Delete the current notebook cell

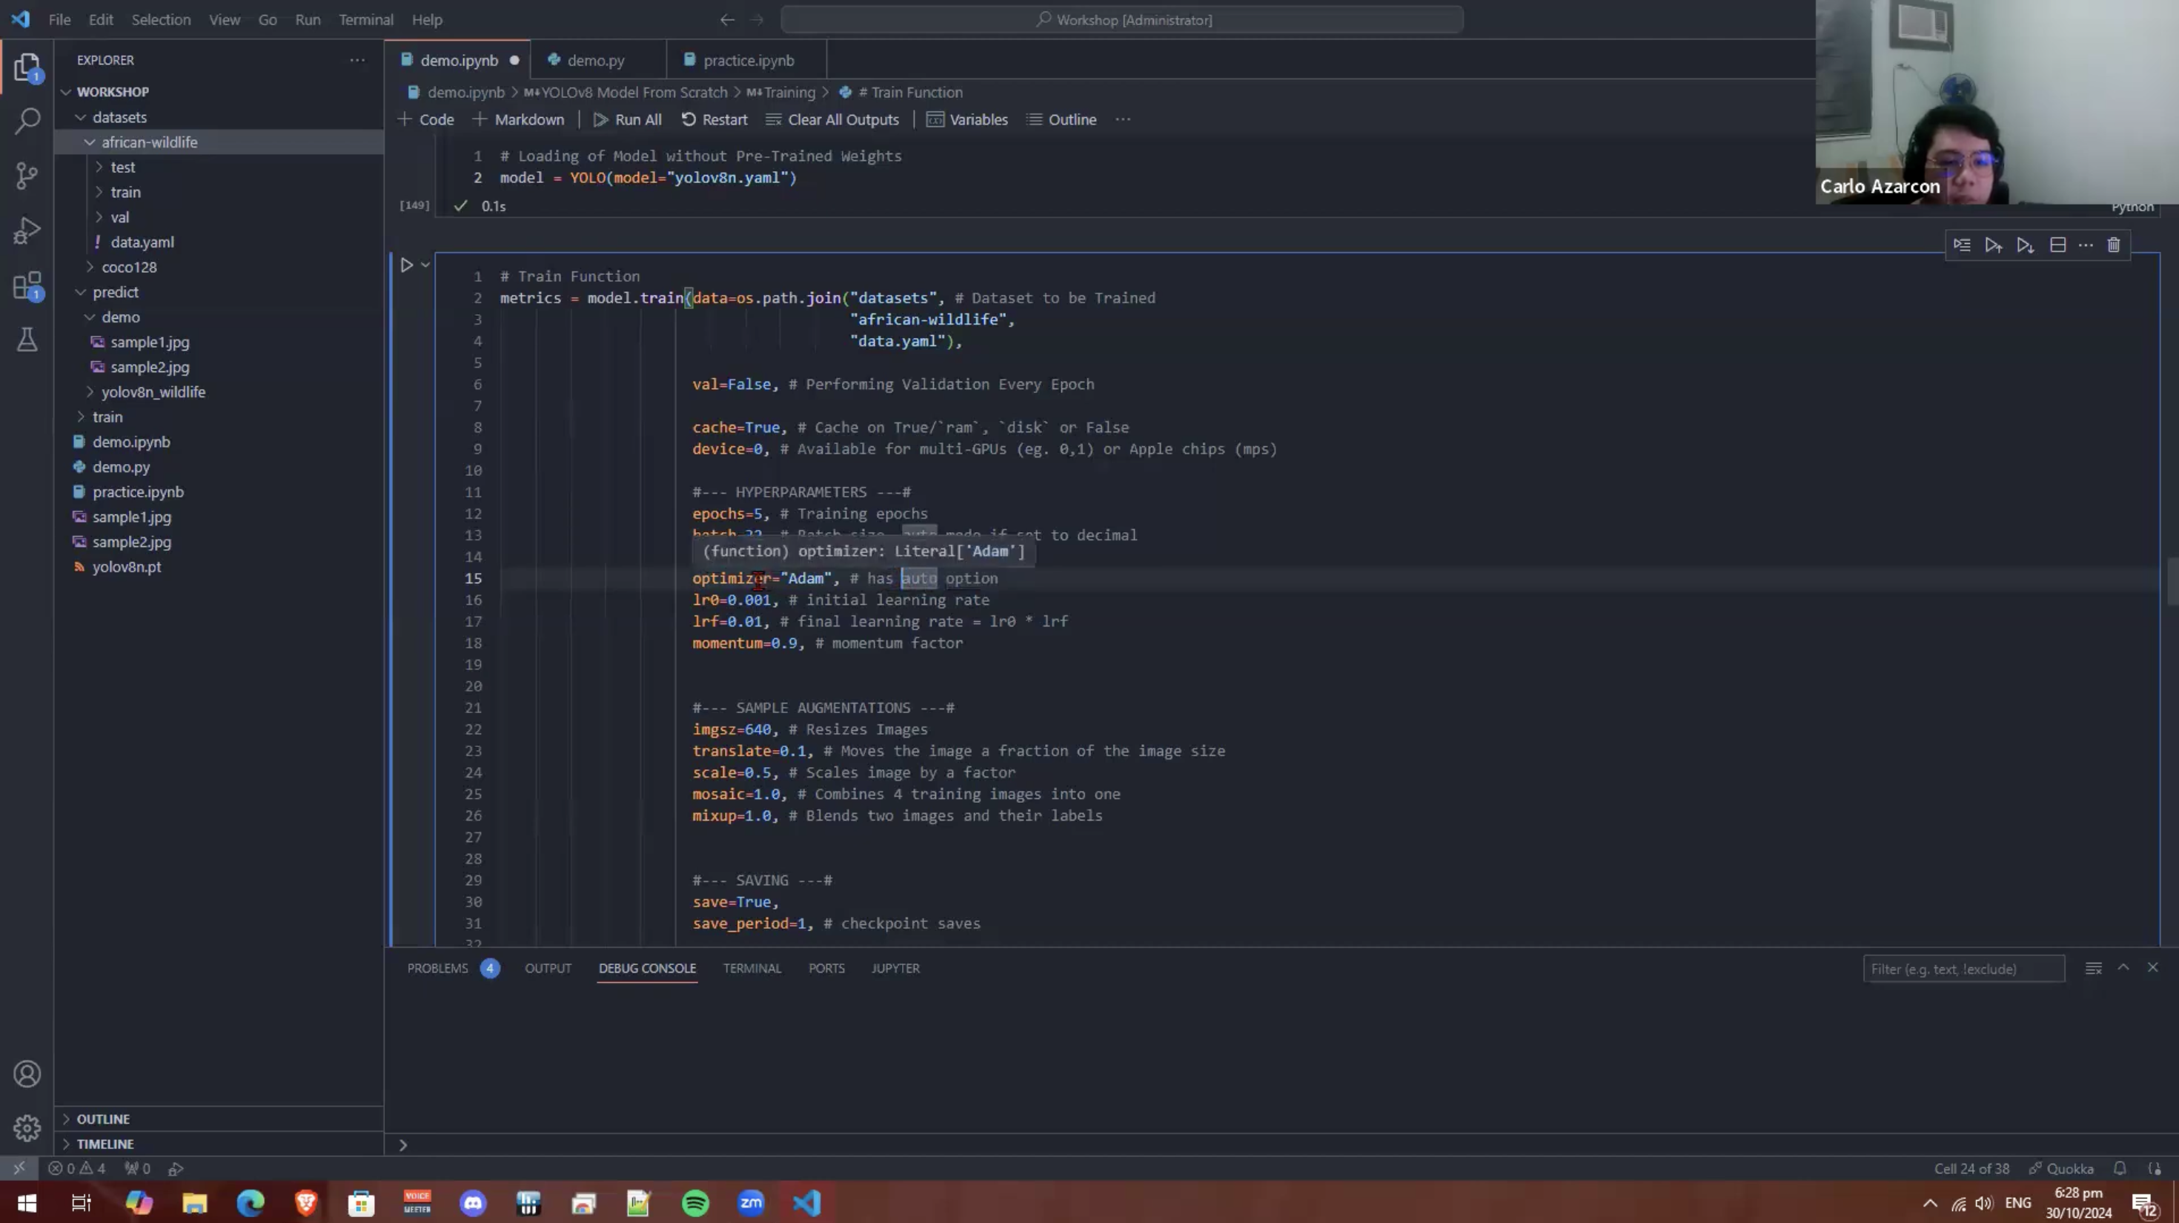point(2113,245)
